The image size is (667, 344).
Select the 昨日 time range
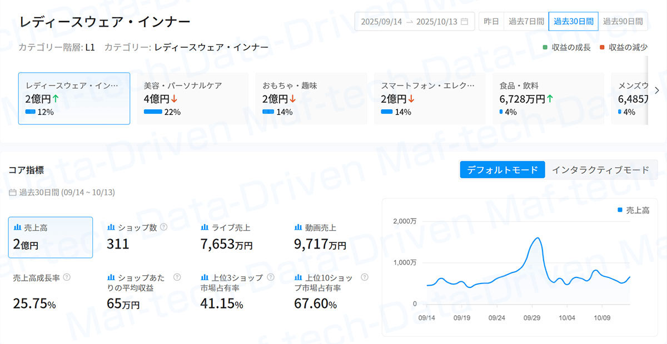pyautogui.click(x=491, y=22)
